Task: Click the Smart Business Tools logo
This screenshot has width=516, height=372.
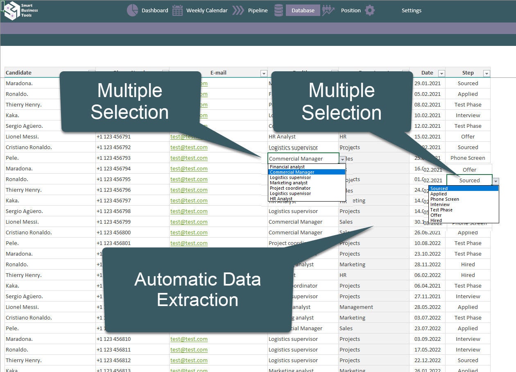Action: click(21, 10)
